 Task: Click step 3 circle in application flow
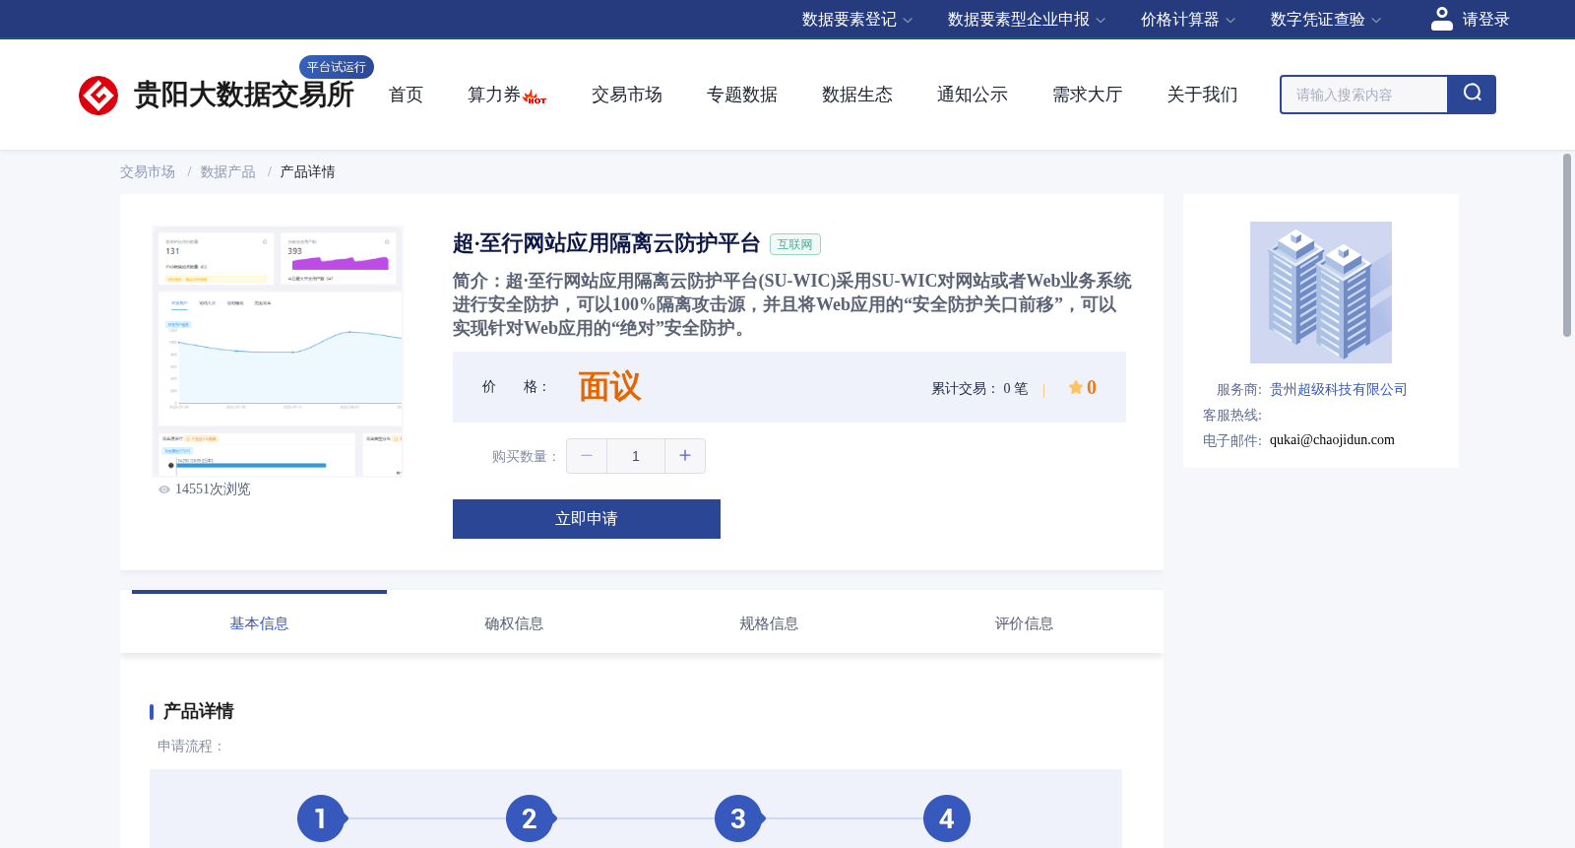(x=738, y=818)
